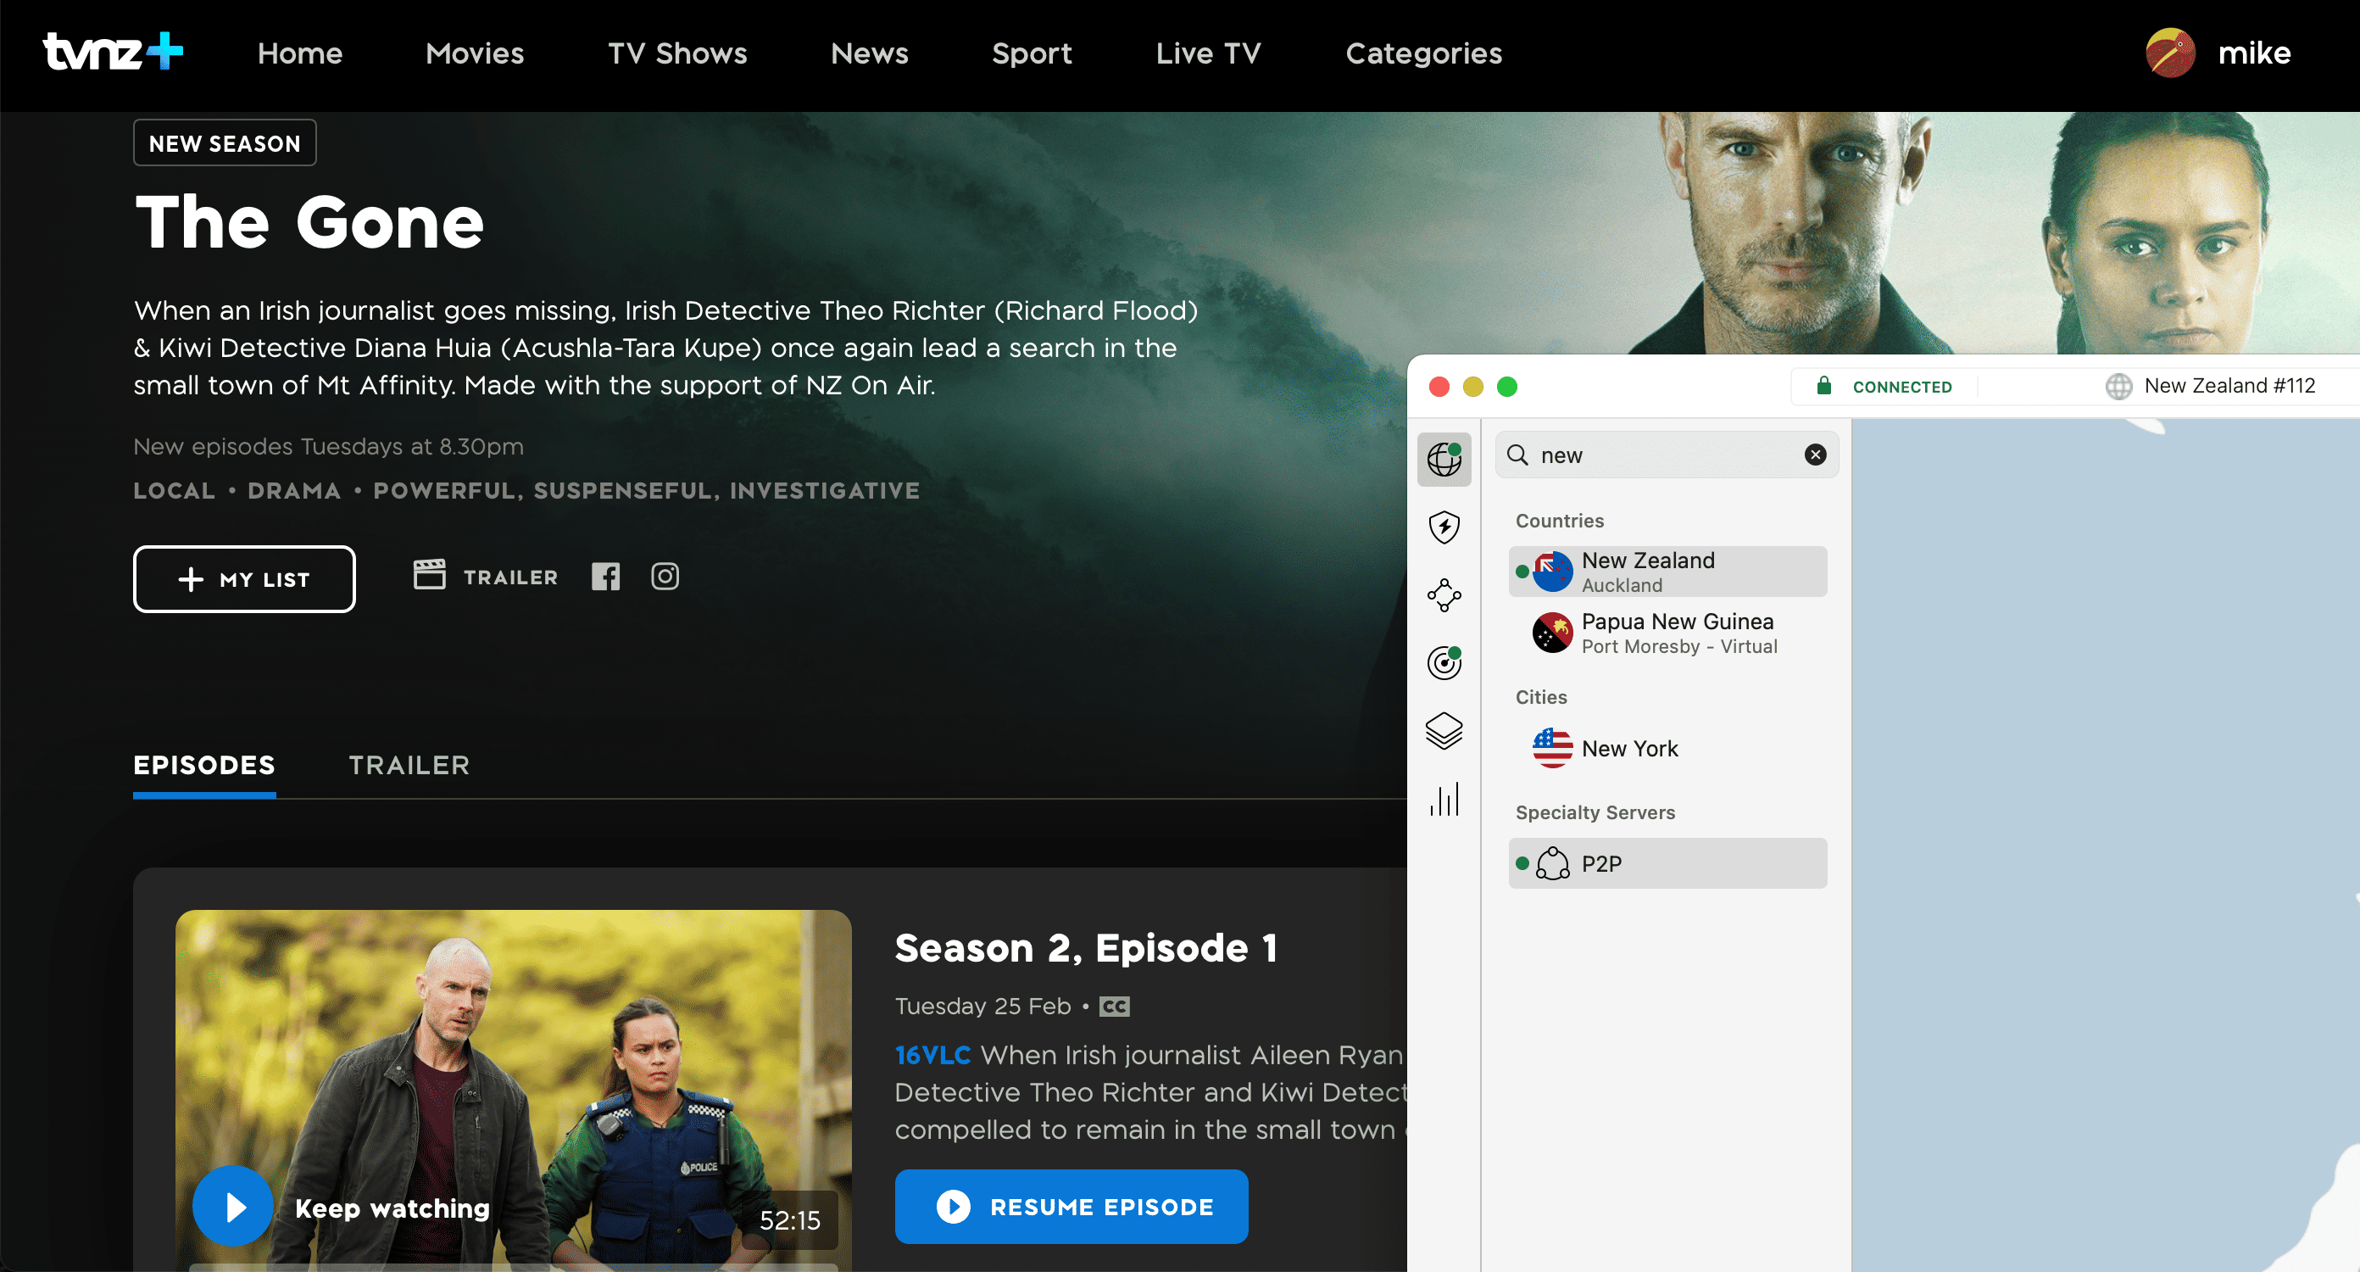The width and height of the screenshot is (2360, 1272).
Task: Open the activity statistics sidebar icon
Action: tap(1444, 799)
